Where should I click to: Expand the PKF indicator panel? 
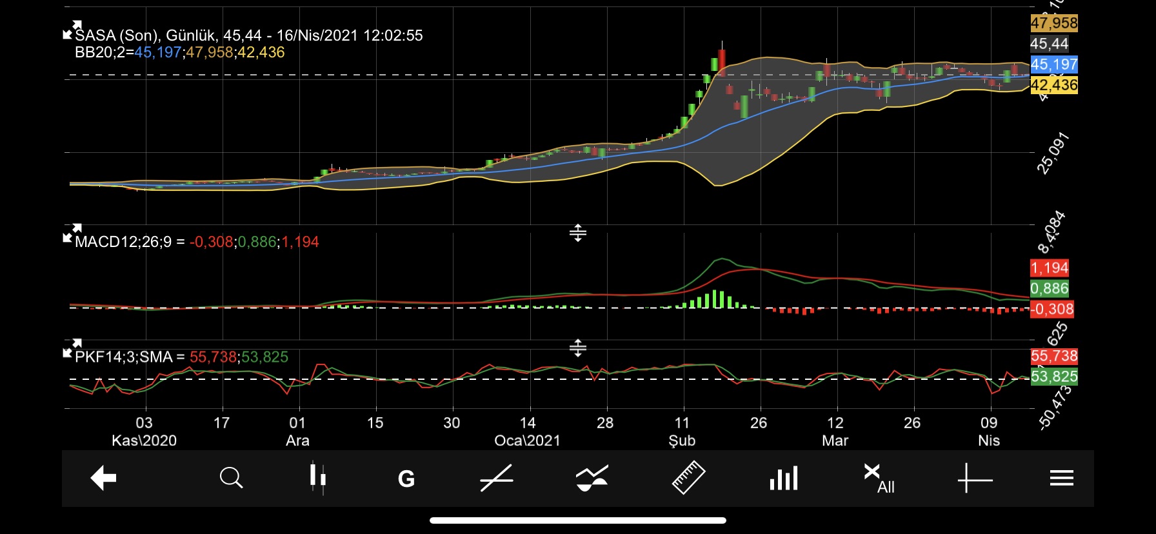[72, 348]
